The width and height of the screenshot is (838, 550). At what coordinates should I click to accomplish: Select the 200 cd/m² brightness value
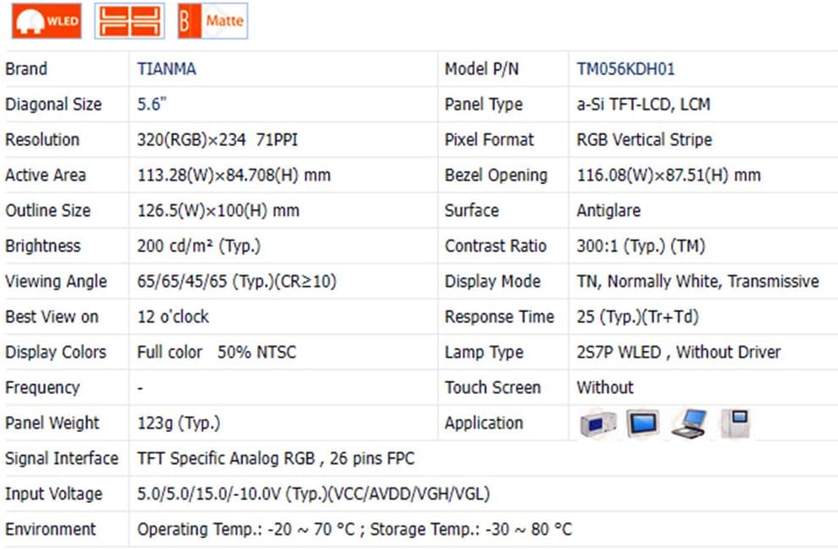tap(199, 245)
